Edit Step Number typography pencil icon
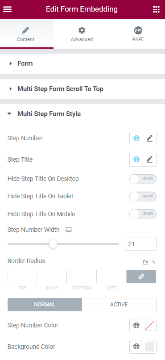 [150, 138]
